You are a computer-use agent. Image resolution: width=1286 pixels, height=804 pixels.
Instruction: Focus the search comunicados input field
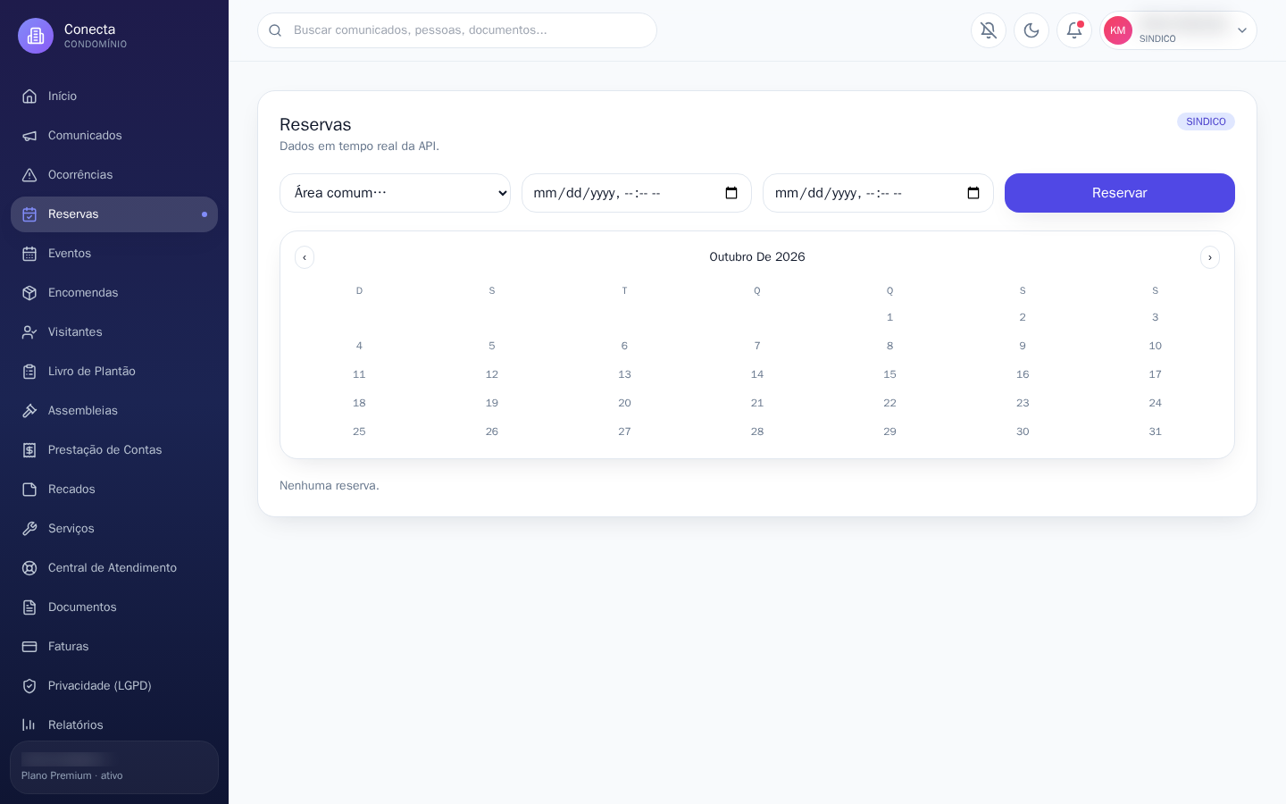[457, 30]
